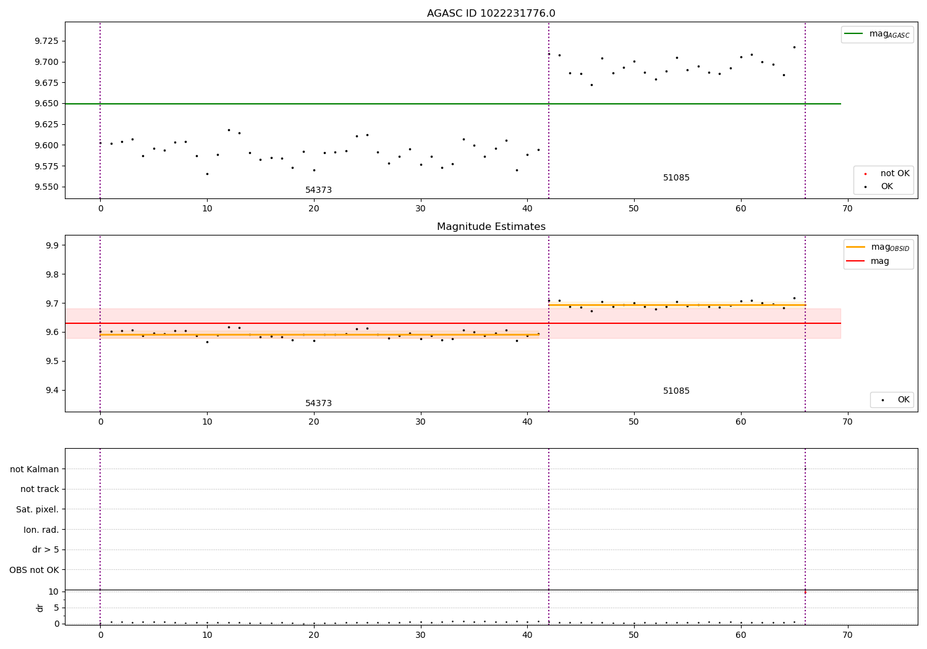Click the 54373 obsid label in the middle plot
The width and height of the screenshot is (927, 649).
click(318, 404)
